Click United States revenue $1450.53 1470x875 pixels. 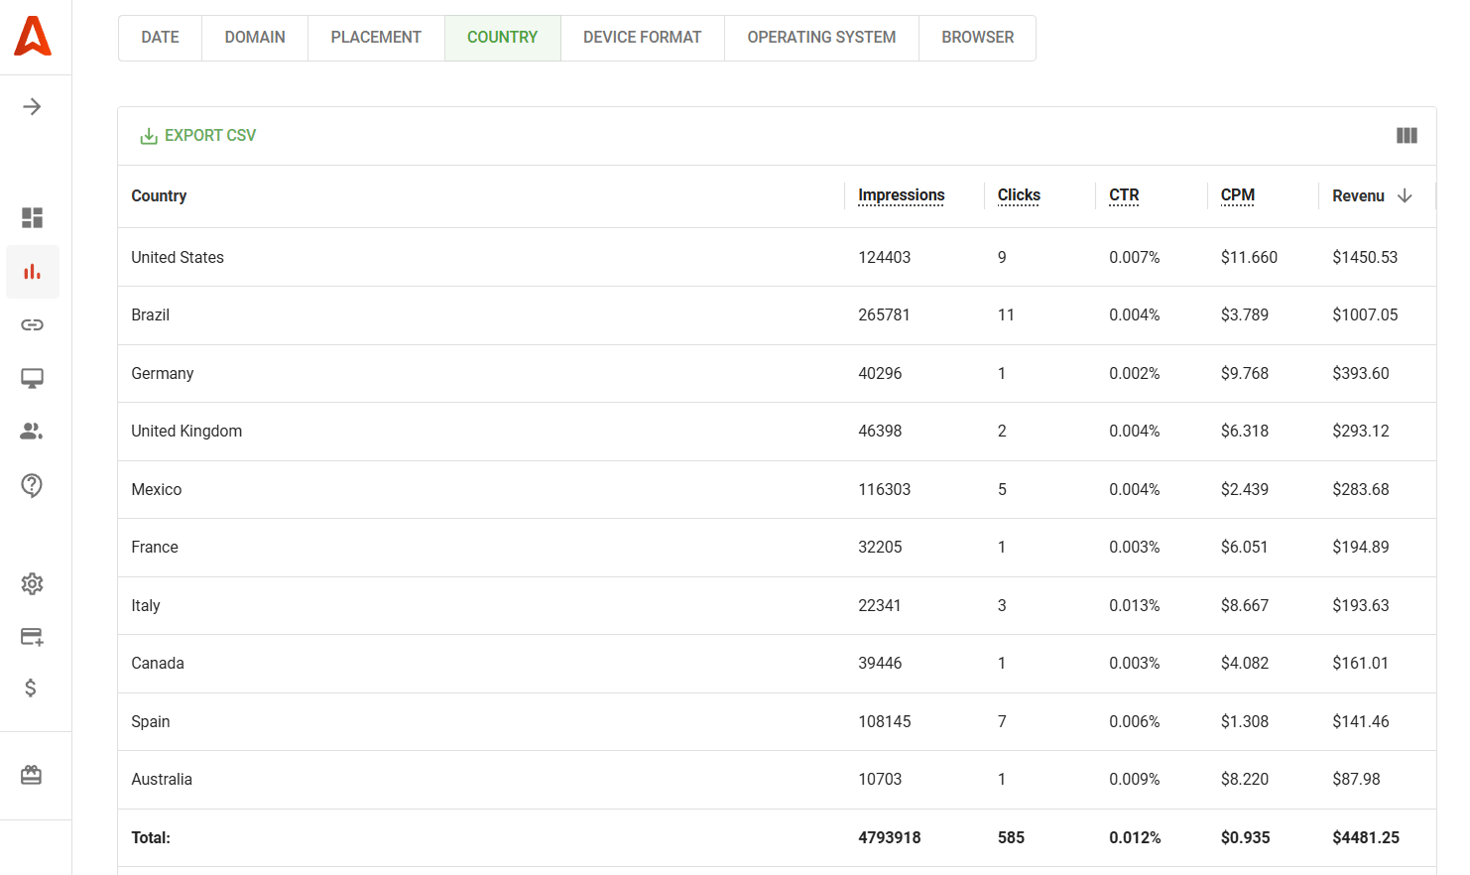[1365, 257]
